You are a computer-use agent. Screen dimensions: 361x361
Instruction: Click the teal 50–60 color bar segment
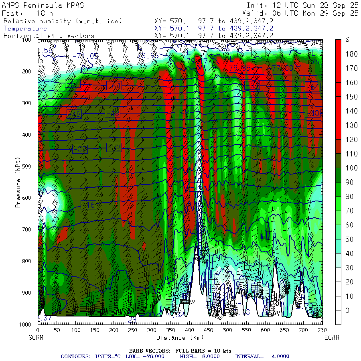338,232
